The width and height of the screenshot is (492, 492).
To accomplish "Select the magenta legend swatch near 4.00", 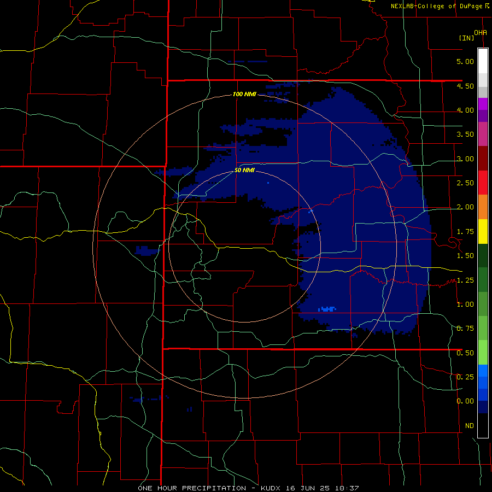I will tap(483, 104).
